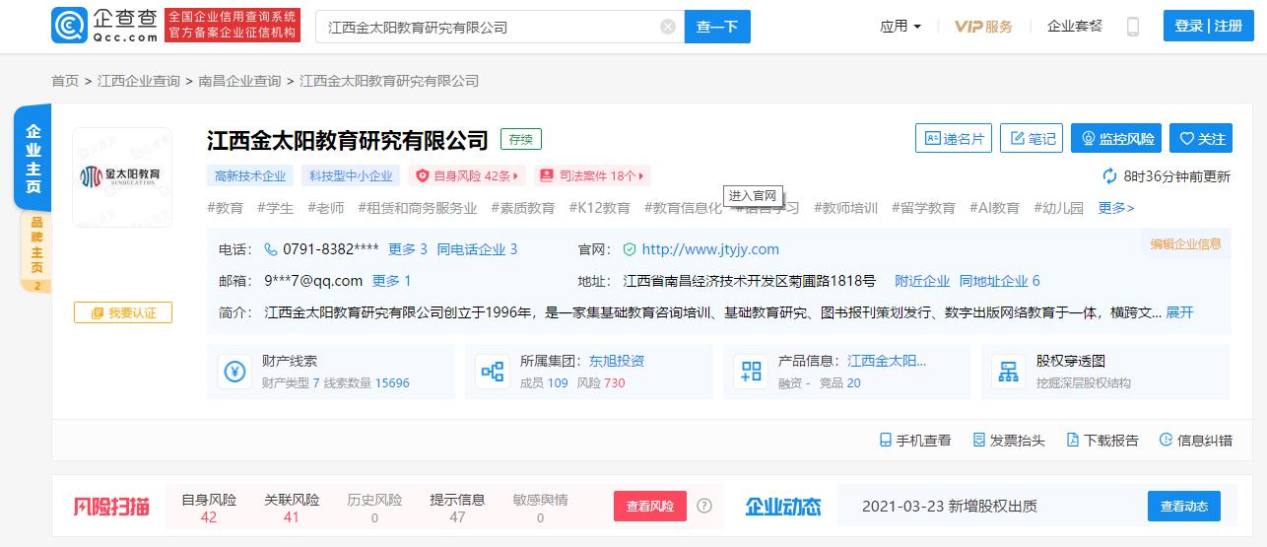Image resolution: width=1267 pixels, height=547 pixels.
Task: Go to 首页 breadcrumb
Action: click(x=65, y=81)
